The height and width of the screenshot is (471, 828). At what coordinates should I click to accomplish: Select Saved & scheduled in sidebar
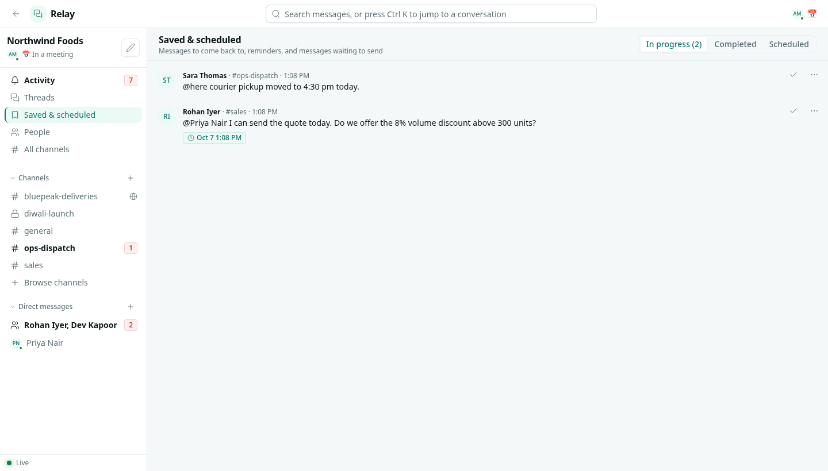[x=74, y=115]
